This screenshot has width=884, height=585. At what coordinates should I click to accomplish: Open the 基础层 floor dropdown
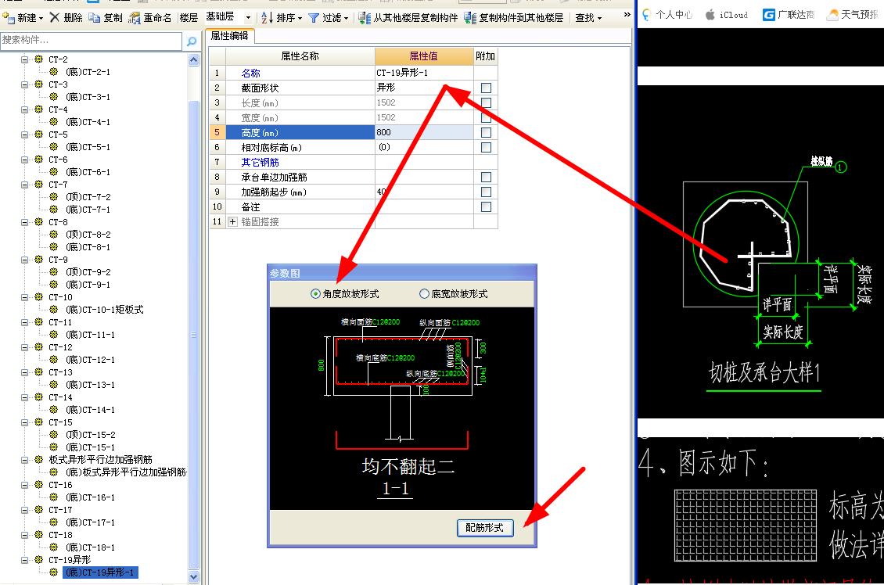tap(248, 18)
